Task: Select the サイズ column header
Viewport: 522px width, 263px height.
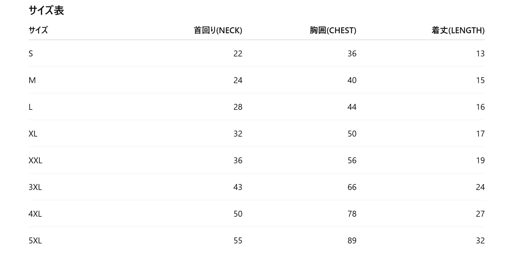Action: pos(38,30)
